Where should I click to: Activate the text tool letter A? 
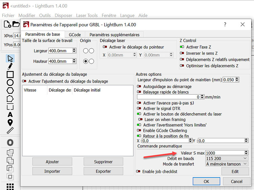pos(10,115)
